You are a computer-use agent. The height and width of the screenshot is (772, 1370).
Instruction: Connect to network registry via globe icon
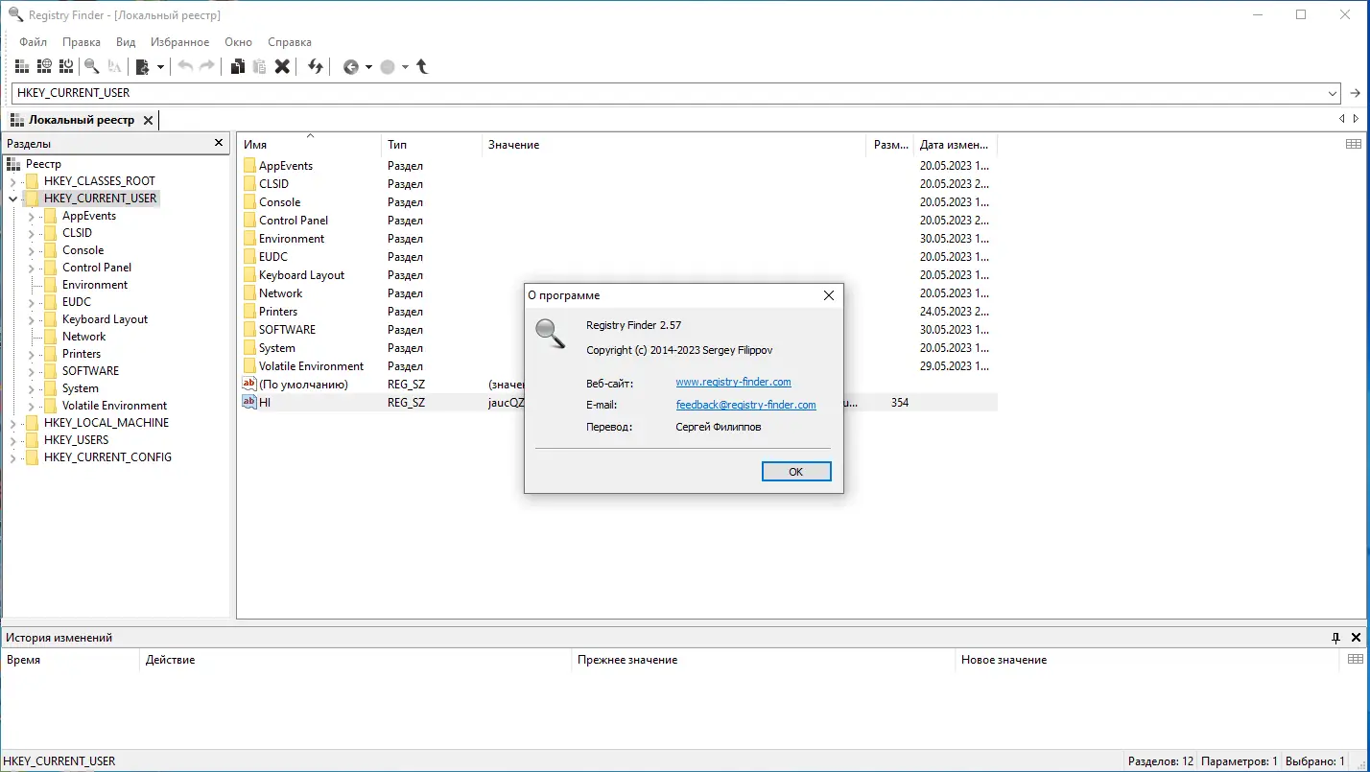[44, 66]
